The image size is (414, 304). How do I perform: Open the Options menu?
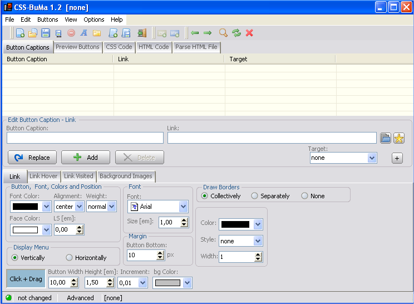[x=93, y=19]
